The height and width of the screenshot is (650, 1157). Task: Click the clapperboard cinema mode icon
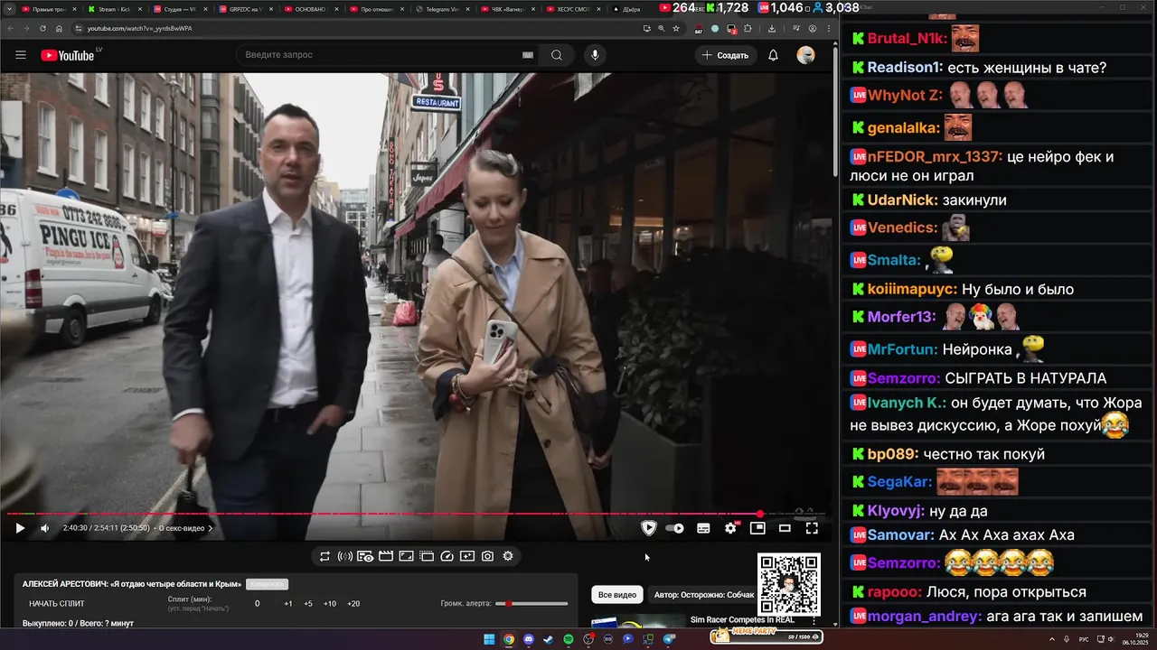(386, 556)
